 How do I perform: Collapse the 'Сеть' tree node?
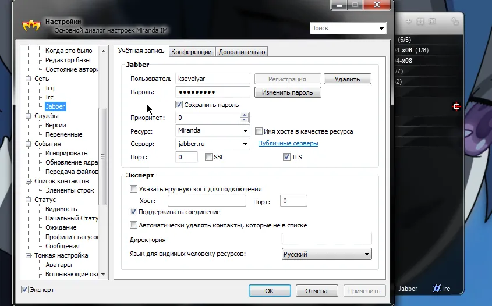(28, 79)
